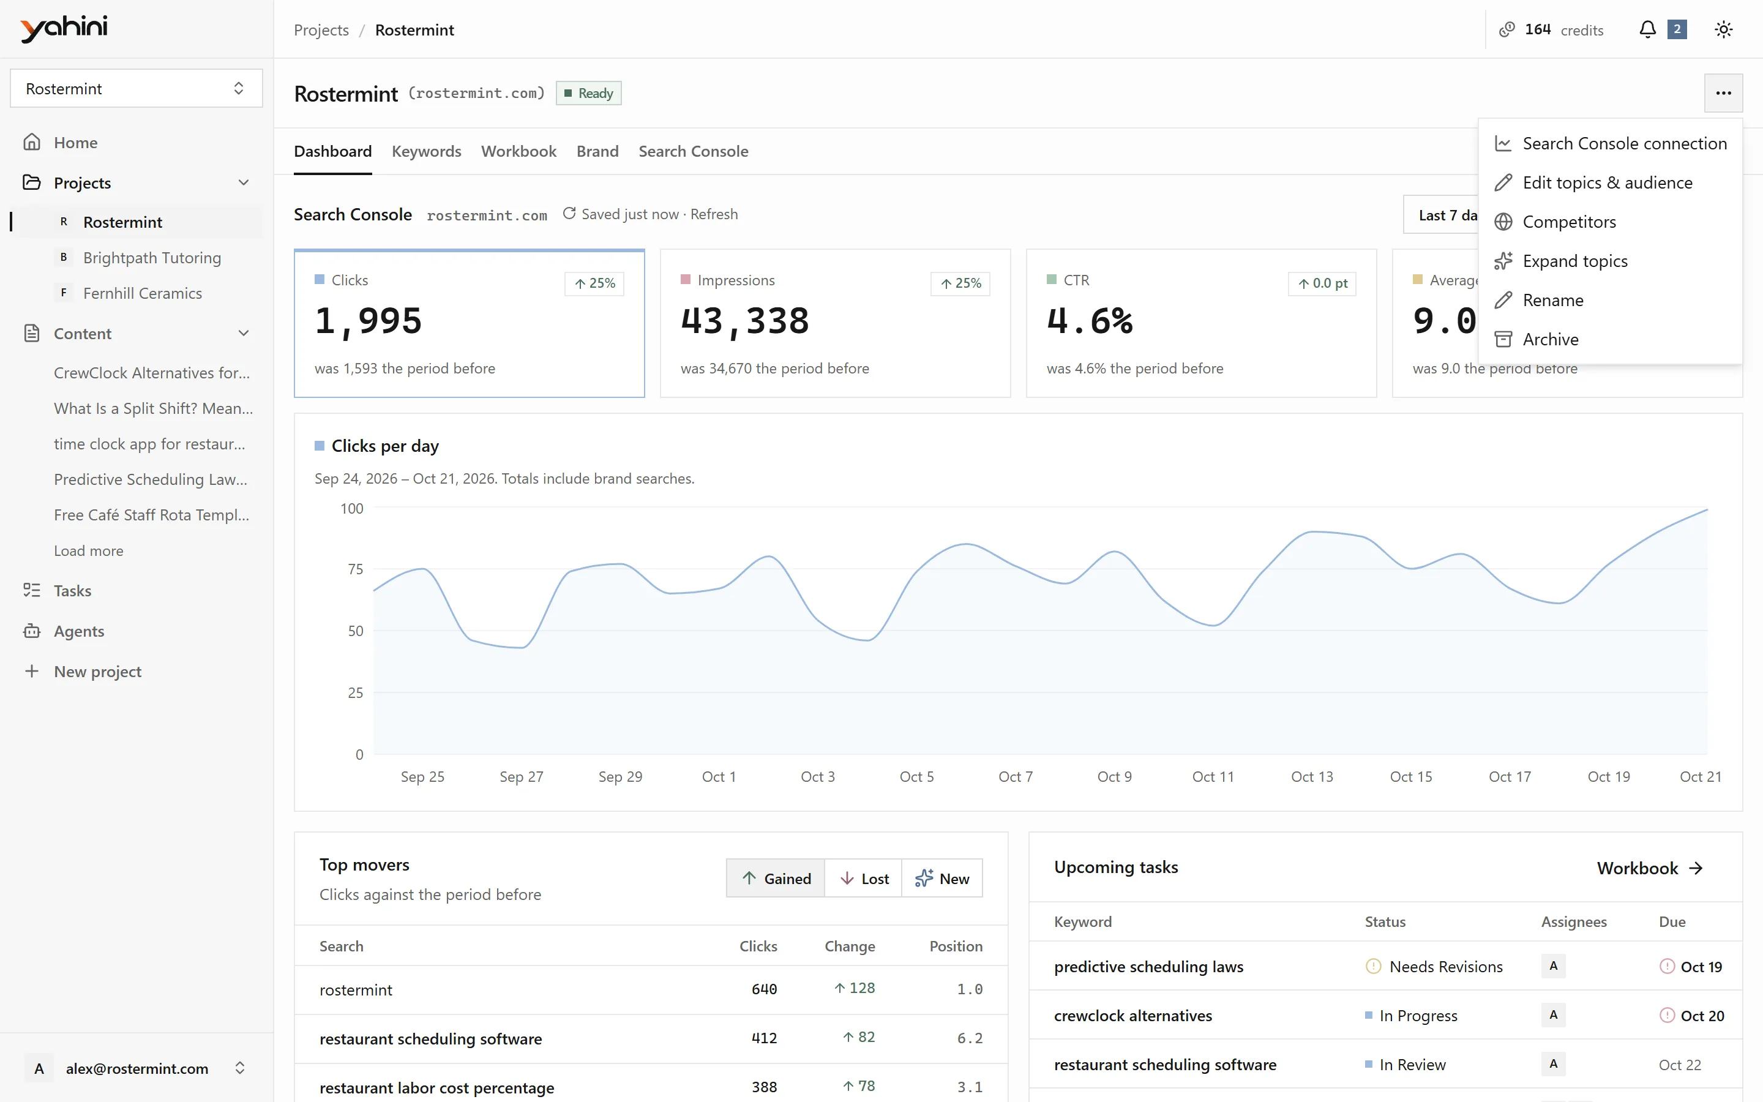Select the Impressions metric card

[x=835, y=324]
